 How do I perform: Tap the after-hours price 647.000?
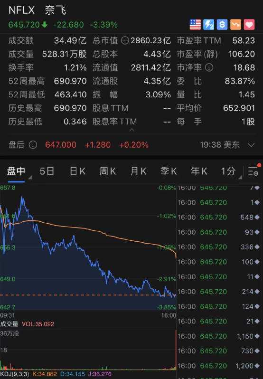pyautogui.click(x=61, y=145)
